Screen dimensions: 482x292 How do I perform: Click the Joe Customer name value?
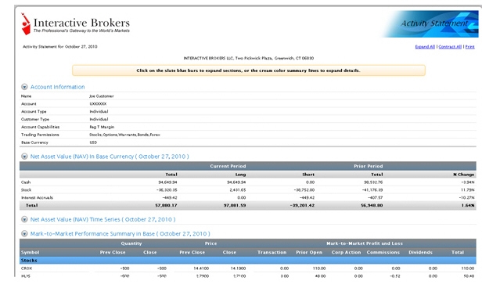point(102,96)
